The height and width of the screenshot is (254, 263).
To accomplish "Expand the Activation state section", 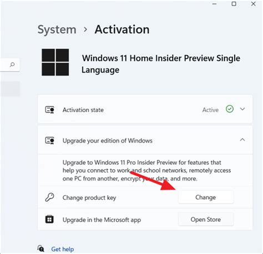I will pos(242,109).
